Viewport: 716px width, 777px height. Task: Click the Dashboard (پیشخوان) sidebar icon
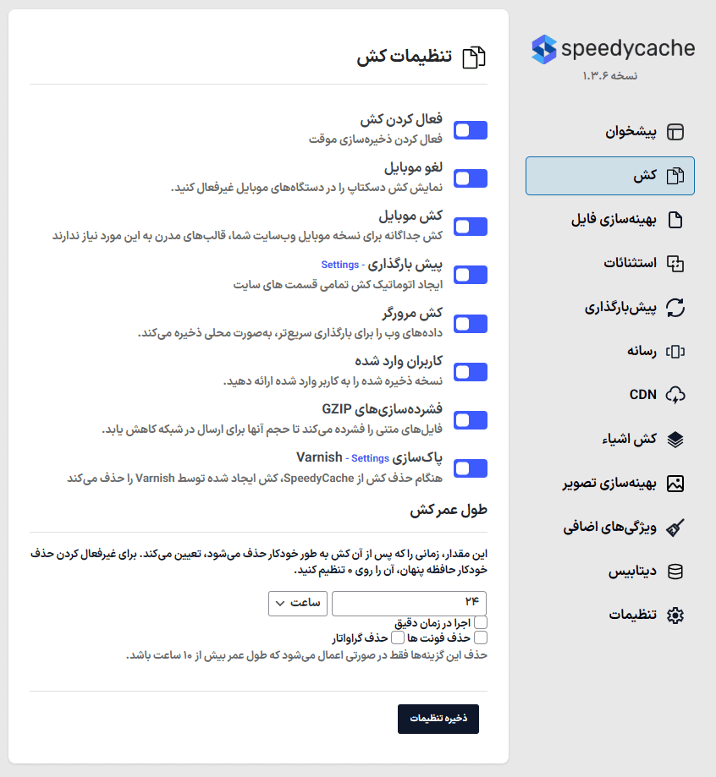(x=675, y=132)
